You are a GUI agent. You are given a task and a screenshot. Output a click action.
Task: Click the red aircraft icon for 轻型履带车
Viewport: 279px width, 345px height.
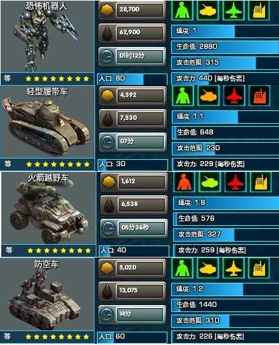(x=234, y=96)
